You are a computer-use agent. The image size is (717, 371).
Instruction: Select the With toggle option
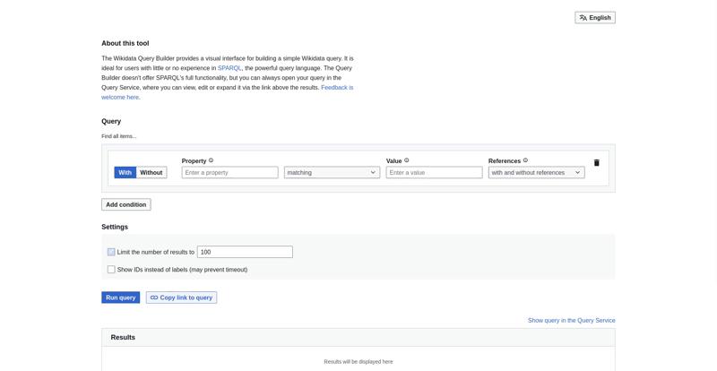(125, 172)
